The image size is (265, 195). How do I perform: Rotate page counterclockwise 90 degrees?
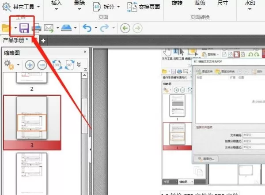(x=57, y=65)
